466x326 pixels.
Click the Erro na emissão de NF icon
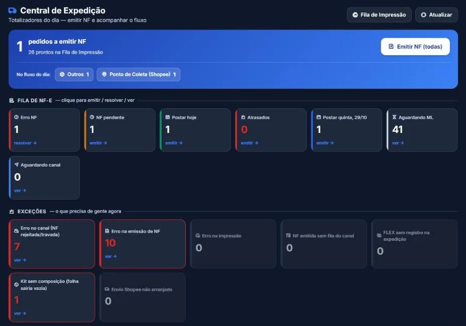[107, 231]
